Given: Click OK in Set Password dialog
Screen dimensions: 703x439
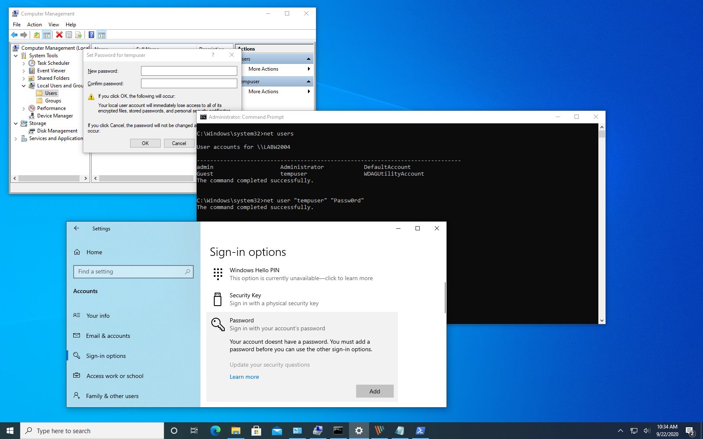Looking at the screenshot, I should [145, 143].
